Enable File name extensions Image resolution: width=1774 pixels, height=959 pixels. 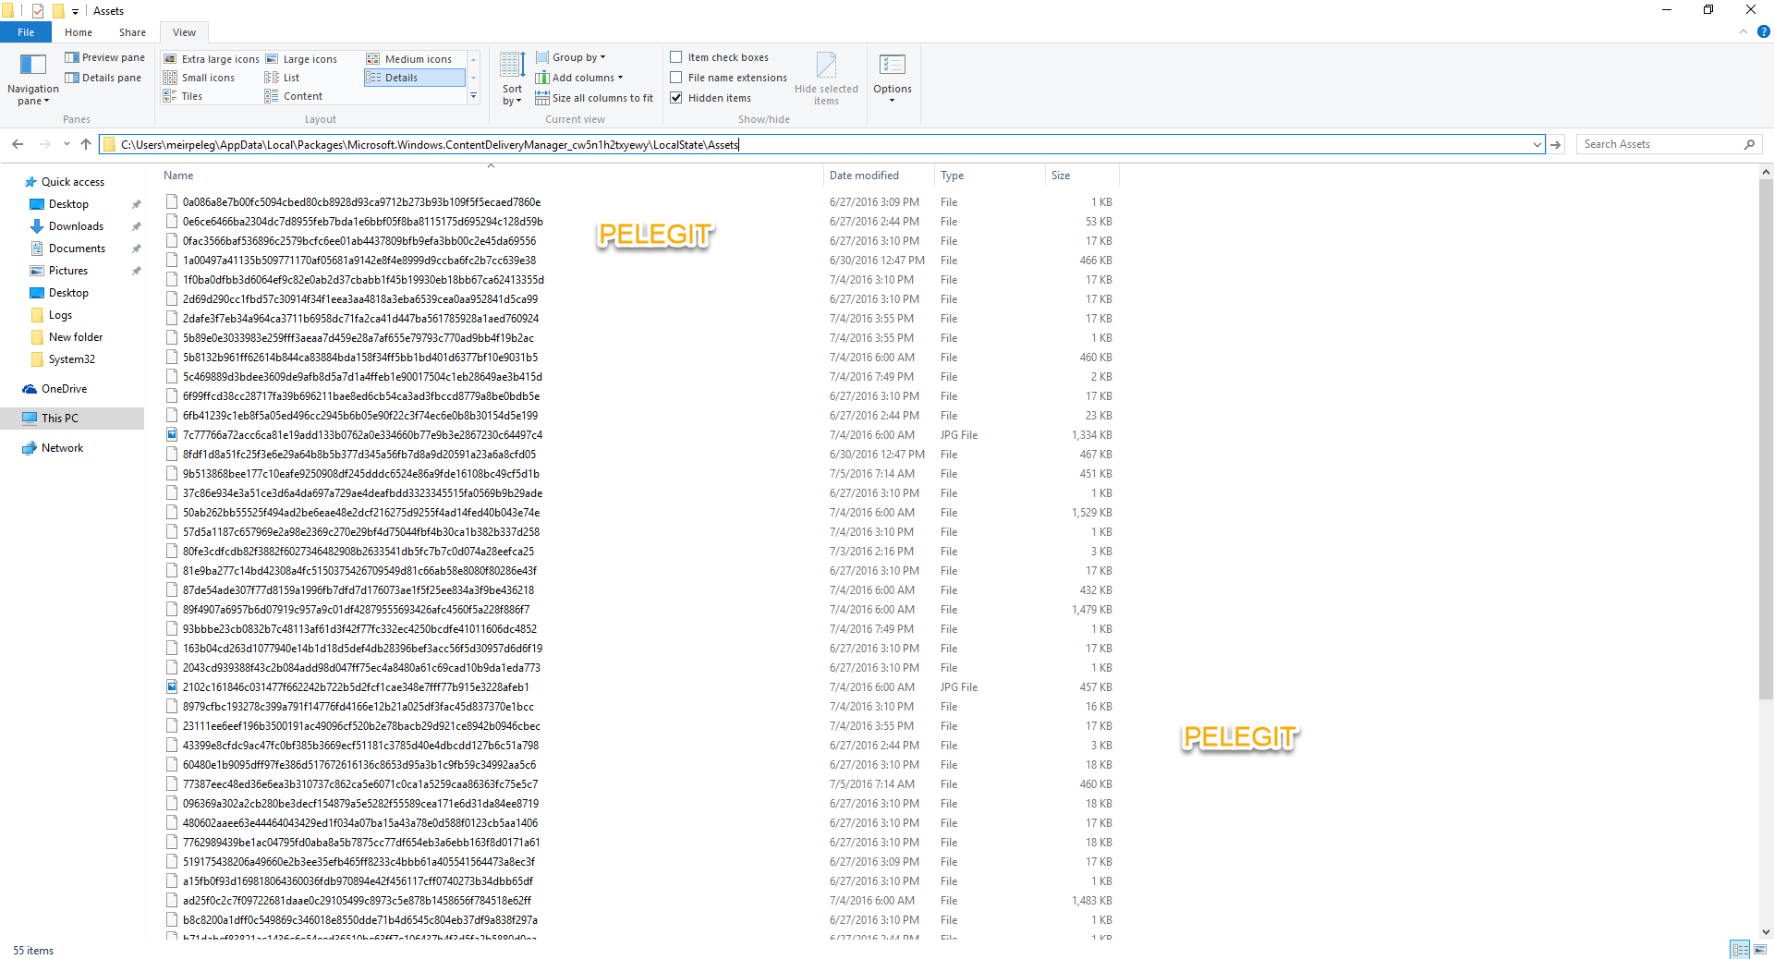tap(729, 78)
